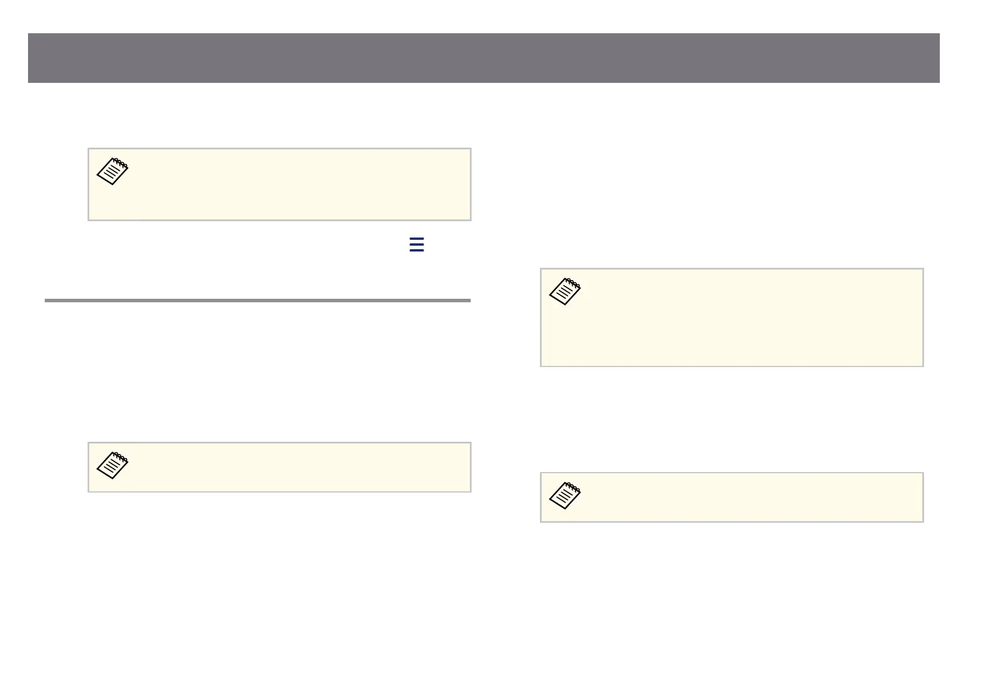This screenshot has width=983, height=695.
Task: Click blank space between the two right-column notes
Action: 732,419
